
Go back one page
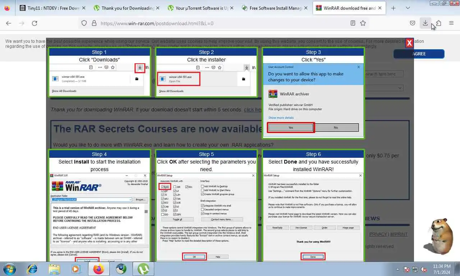[x=9, y=23]
